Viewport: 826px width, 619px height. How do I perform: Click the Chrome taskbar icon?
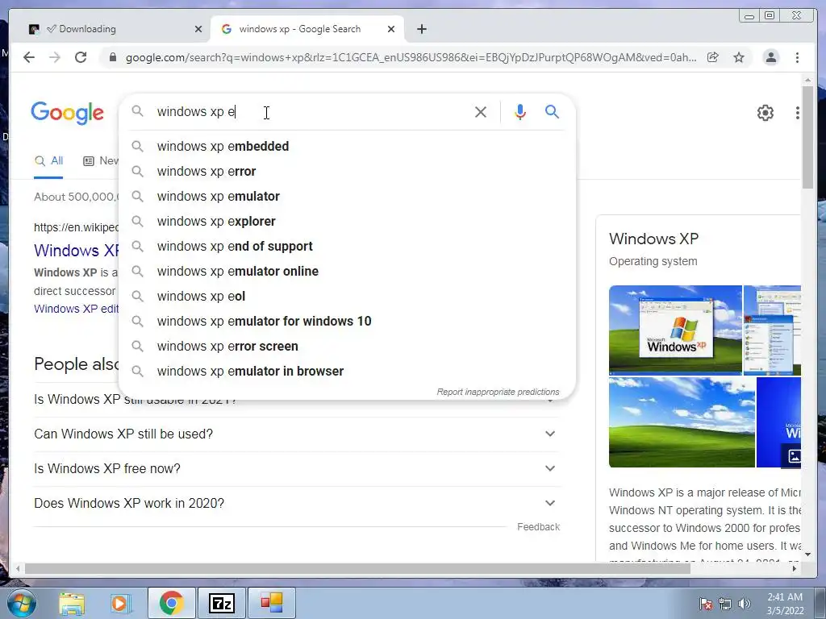171,603
